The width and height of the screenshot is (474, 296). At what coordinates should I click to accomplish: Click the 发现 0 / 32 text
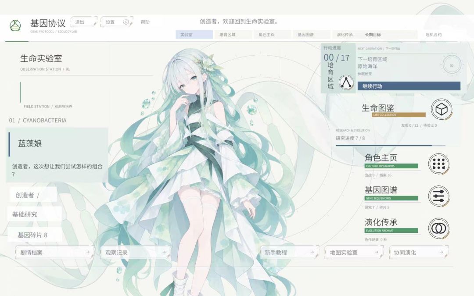pyautogui.click(x=409, y=125)
